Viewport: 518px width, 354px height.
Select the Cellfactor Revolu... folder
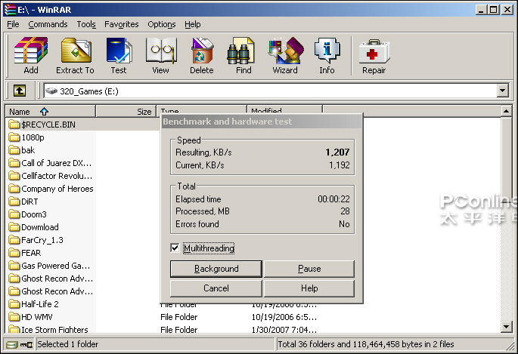57,176
